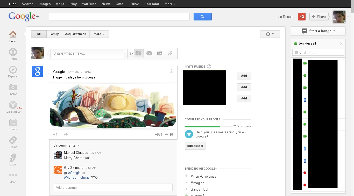The image size is (354, 196).
Task: Click the third Add friend button
Action: click(244, 98)
